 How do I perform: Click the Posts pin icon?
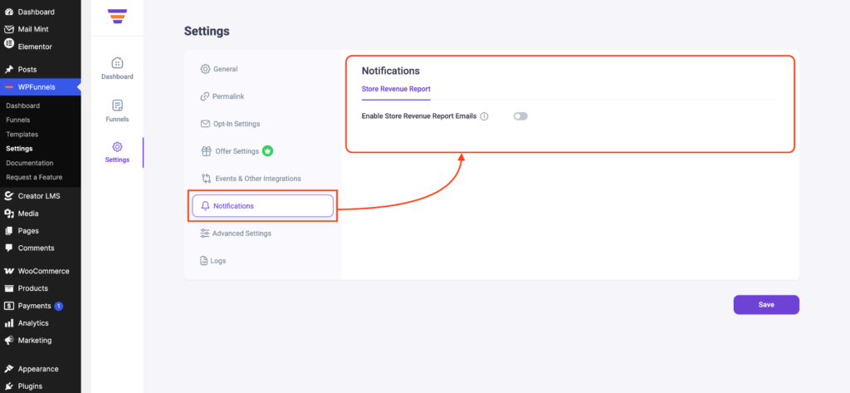coord(8,70)
